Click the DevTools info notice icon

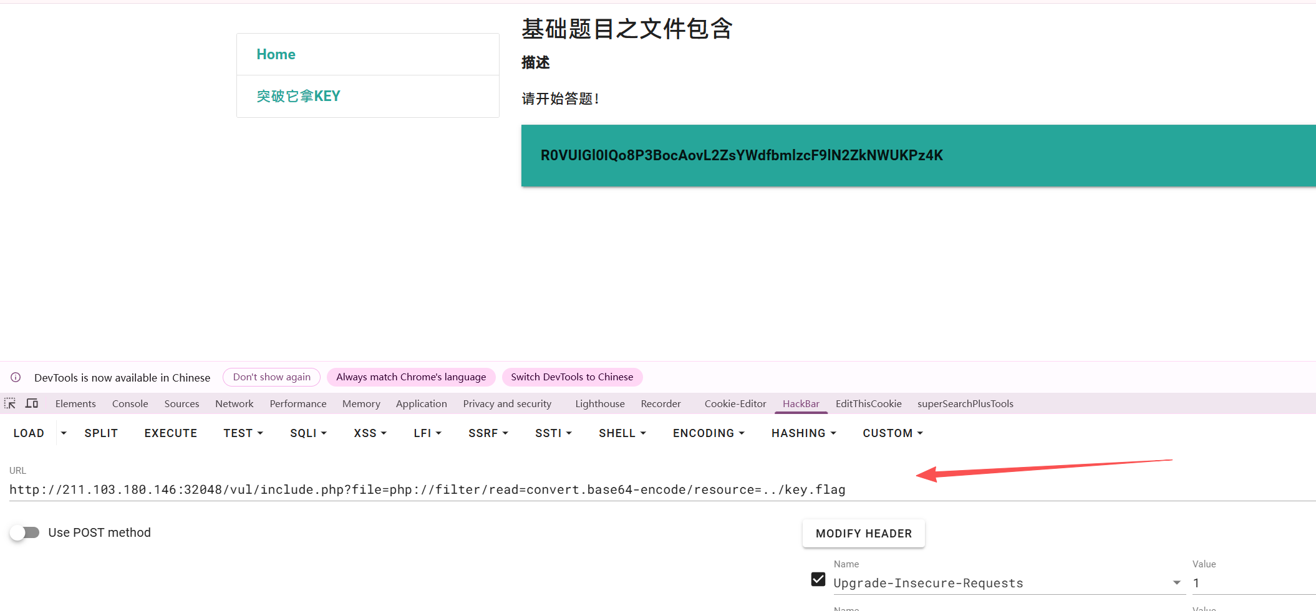(x=16, y=377)
